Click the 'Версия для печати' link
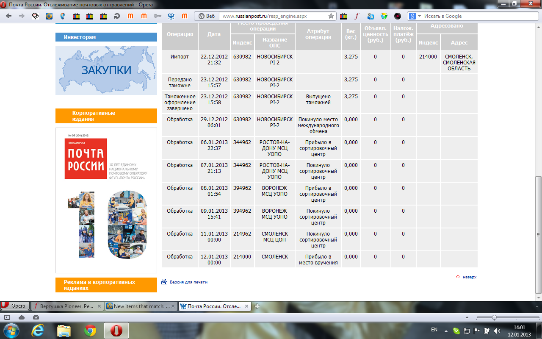 [x=188, y=282]
